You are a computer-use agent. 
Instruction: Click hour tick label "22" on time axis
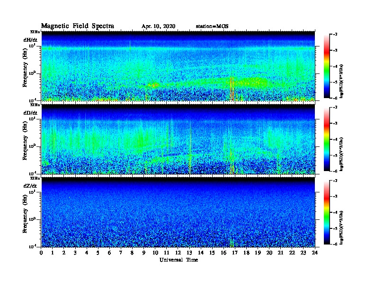[x=292, y=253]
